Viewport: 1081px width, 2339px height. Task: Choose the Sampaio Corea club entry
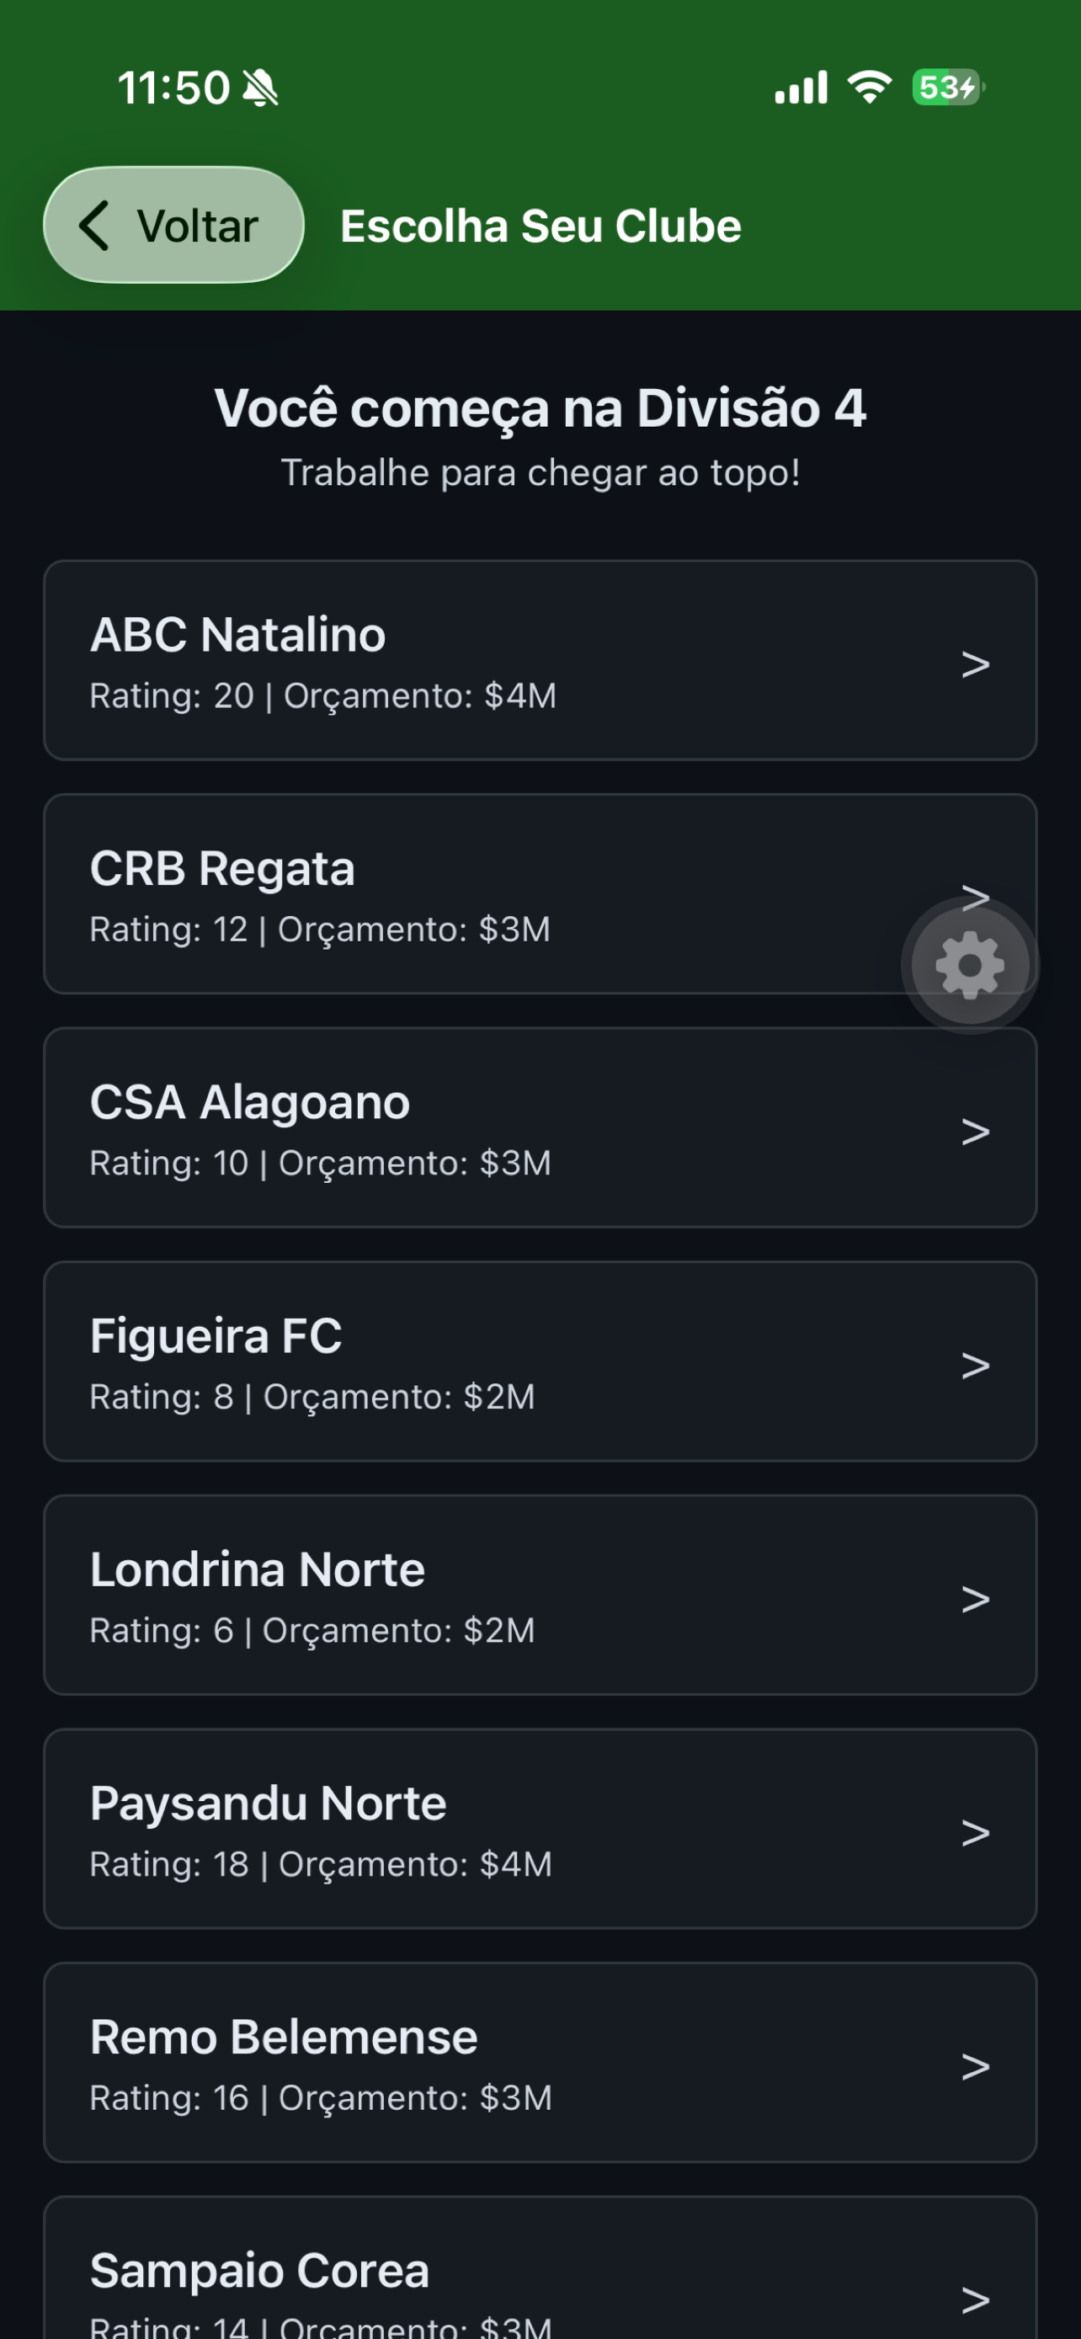point(540,2267)
